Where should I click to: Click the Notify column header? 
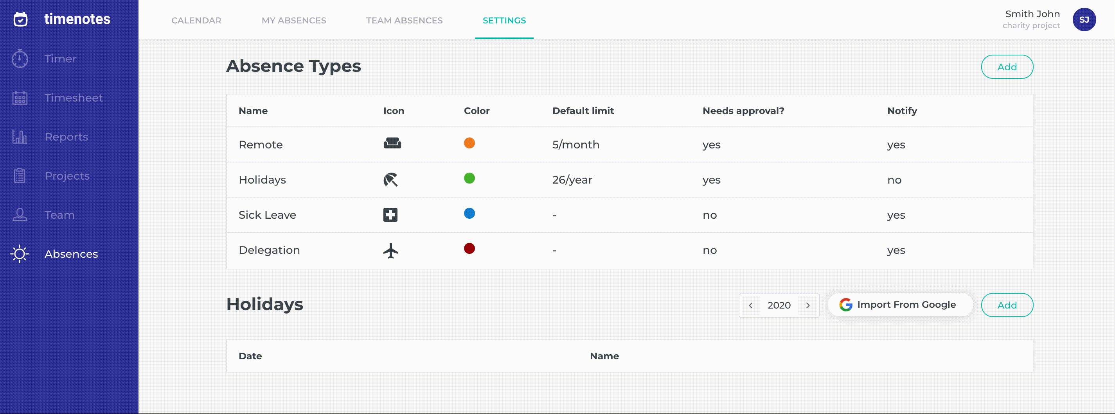pyautogui.click(x=902, y=111)
